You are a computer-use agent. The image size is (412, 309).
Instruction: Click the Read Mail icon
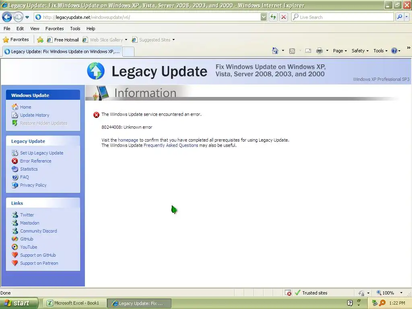pos(308,51)
